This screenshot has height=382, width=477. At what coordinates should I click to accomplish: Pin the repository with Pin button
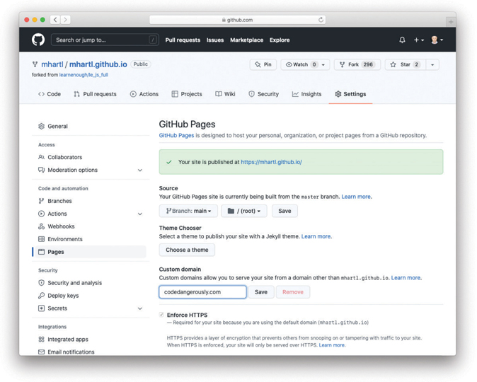pos(263,64)
